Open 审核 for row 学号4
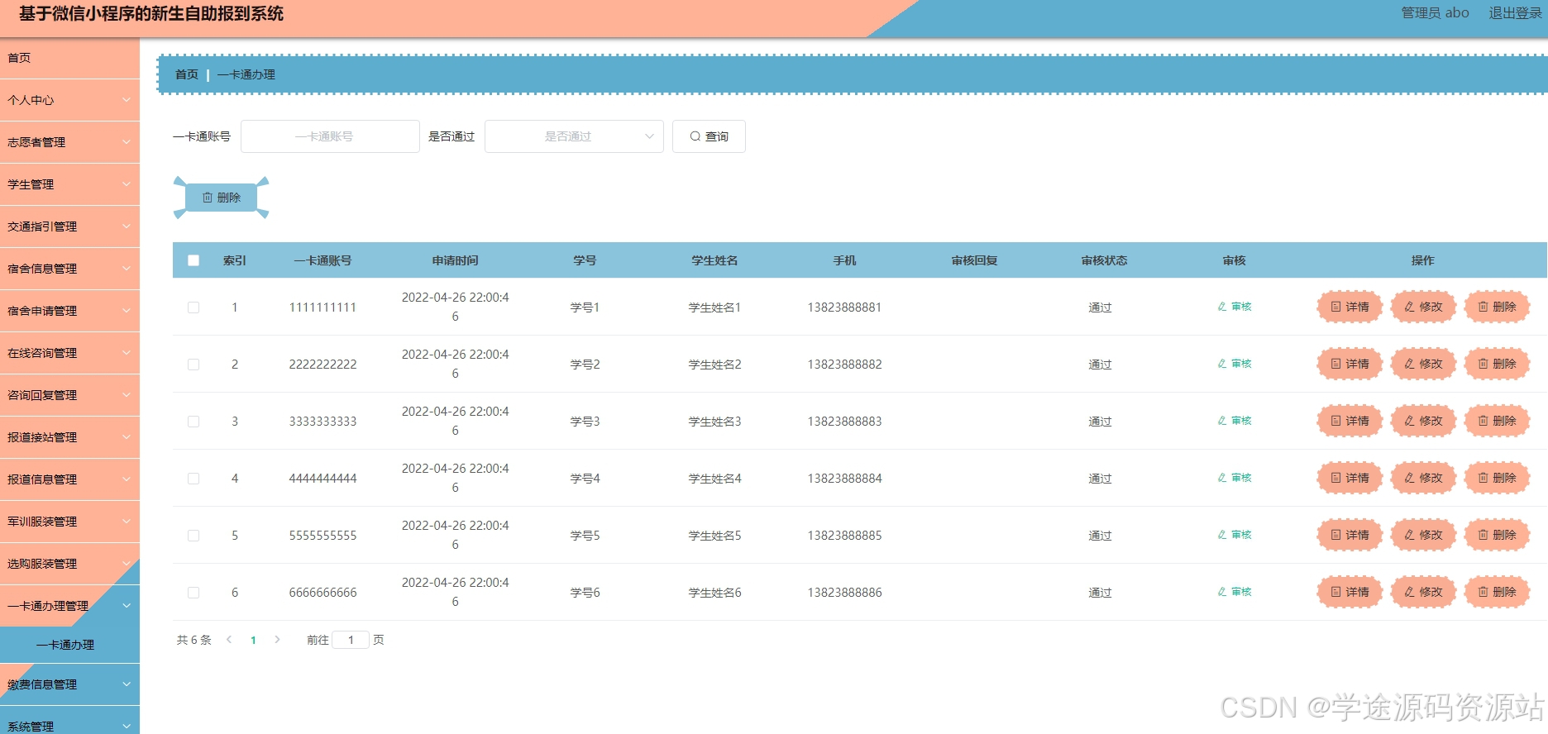This screenshot has height=734, width=1548. tap(1235, 478)
